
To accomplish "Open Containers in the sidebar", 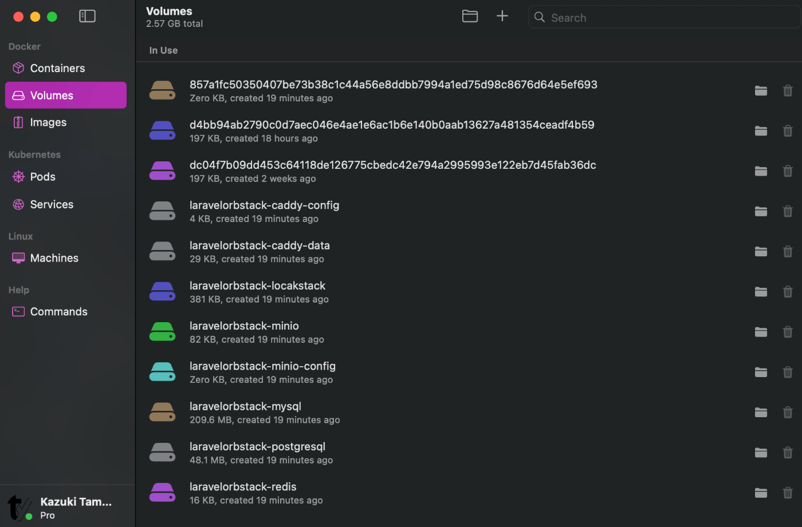I will pyautogui.click(x=66, y=68).
